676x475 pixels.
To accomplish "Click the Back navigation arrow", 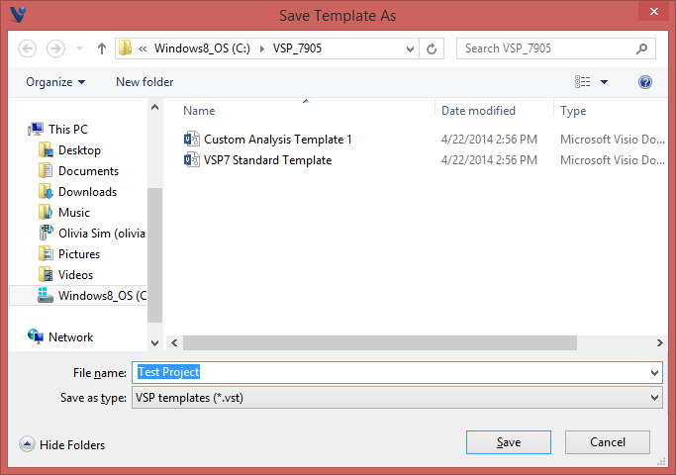I will tap(28, 47).
